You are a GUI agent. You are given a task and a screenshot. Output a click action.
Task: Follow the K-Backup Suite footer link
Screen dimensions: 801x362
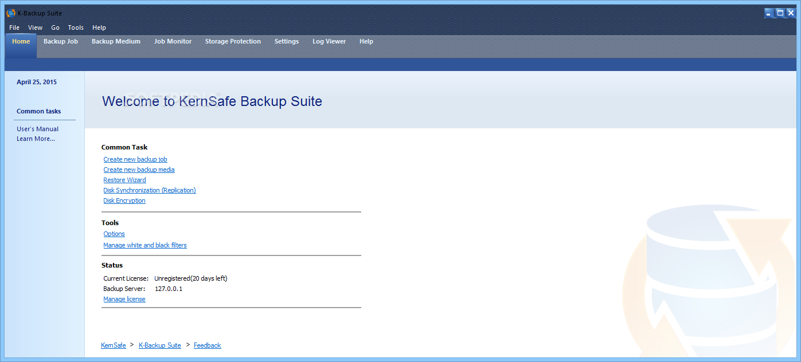[x=160, y=345]
